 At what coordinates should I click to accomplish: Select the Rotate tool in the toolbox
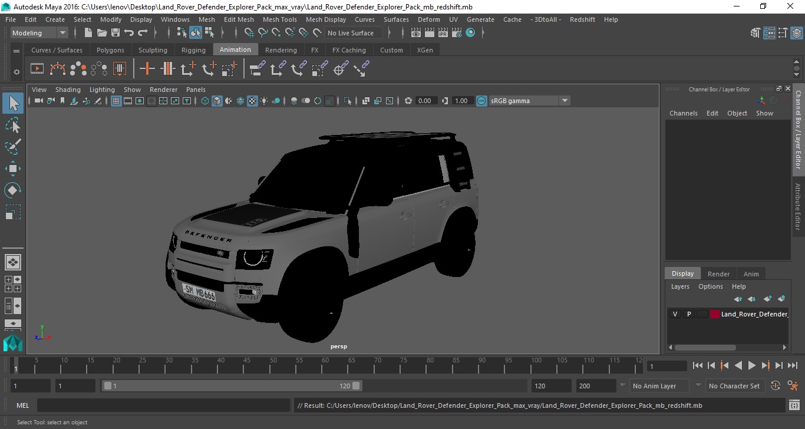[13, 190]
